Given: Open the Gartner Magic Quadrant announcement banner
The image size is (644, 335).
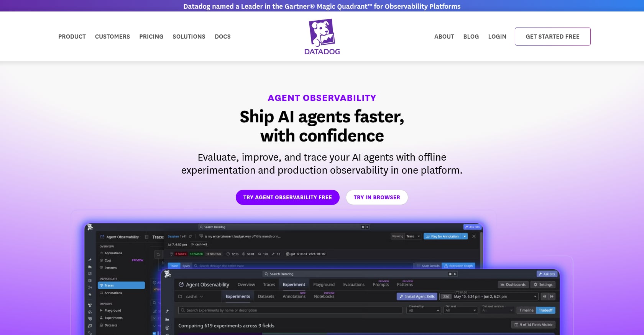Looking at the screenshot, I should (322, 6).
